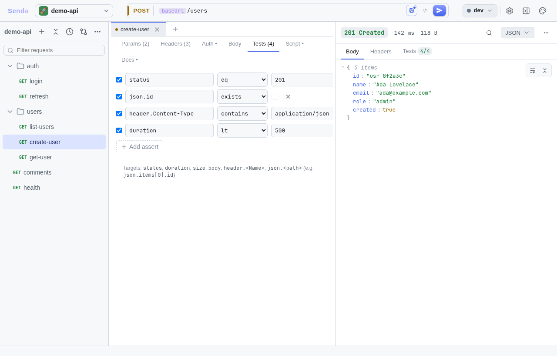557x356 pixels.
Task: Click the URL field containing /users
Action: [x=280, y=11]
